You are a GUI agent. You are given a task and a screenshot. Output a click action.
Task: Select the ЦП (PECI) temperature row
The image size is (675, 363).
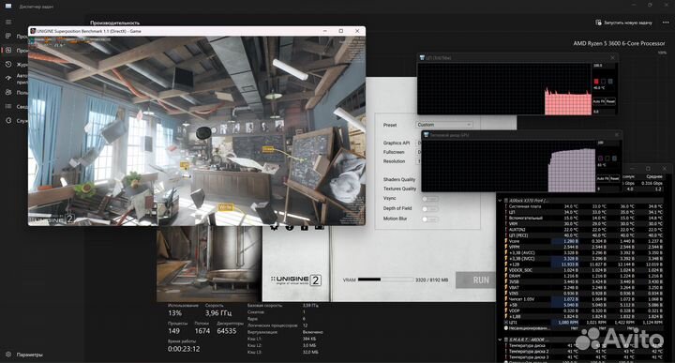pos(583,235)
